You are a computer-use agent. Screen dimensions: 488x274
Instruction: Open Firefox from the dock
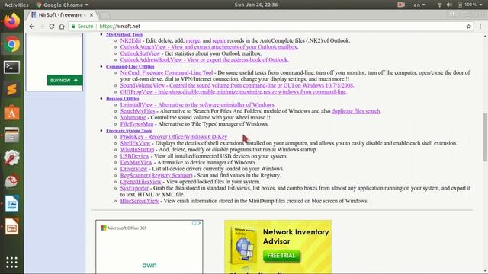pyautogui.click(x=11, y=21)
